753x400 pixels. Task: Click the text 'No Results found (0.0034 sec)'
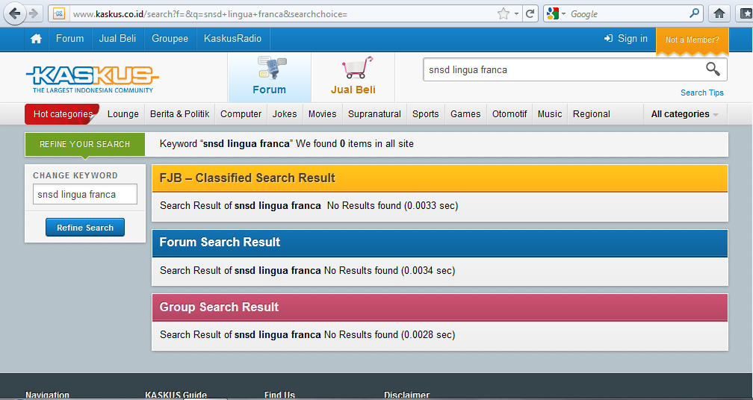pyautogui.click(x=389, y=270)
